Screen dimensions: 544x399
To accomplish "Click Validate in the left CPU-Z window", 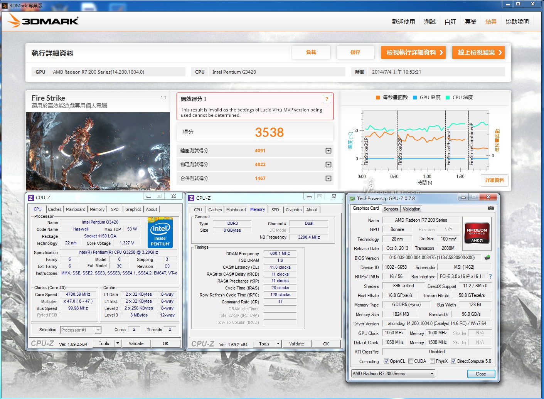I will pyautogui.click(x=136, y=343).
